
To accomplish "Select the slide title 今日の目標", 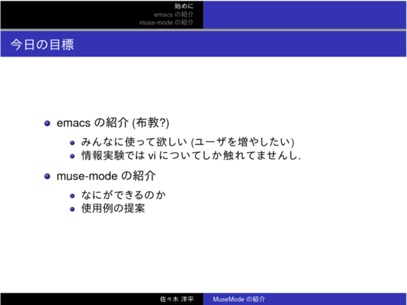I will point(42,45).
